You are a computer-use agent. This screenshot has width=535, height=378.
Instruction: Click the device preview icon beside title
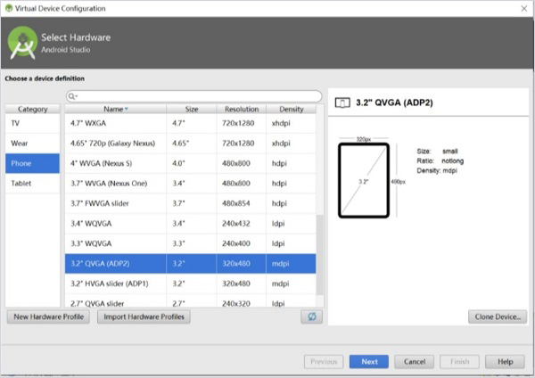[x=342, y=103]
